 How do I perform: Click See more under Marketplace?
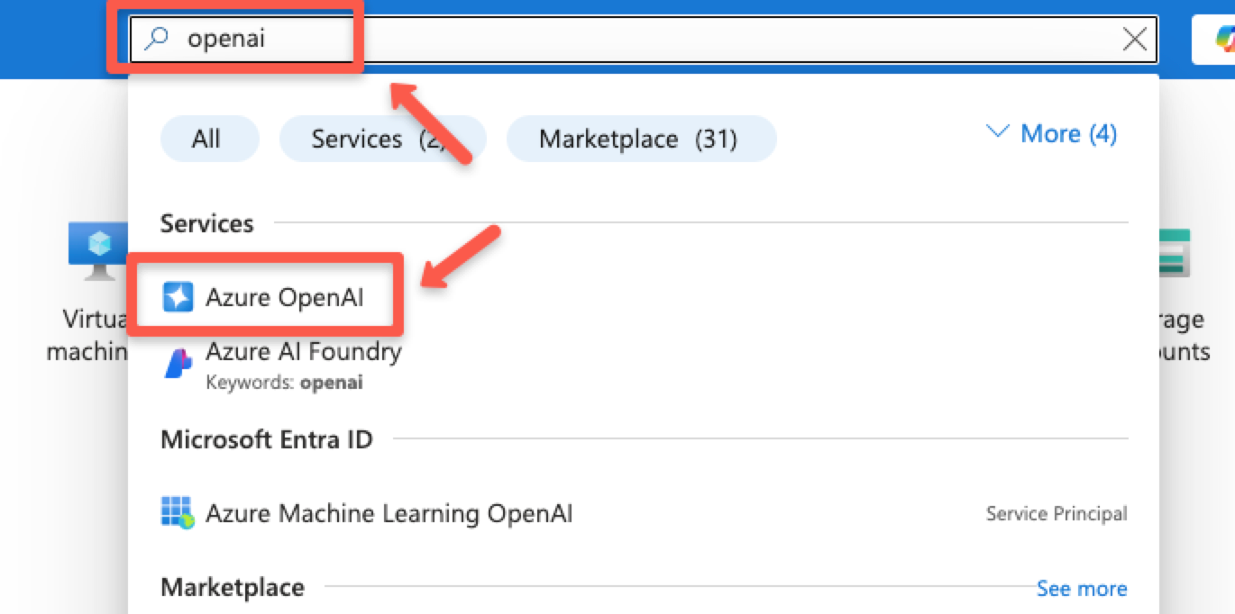coord(1082,588)
